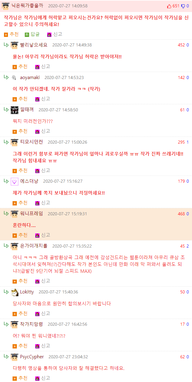The width and height of the screenshot is (192, 382).
Task: Click the 452 upvote count on 빨리낳으세요's reply
Action: pyautogui.click(x=181, y=45)
